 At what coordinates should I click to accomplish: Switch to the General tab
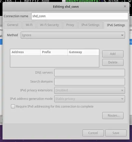coord(12,25)
